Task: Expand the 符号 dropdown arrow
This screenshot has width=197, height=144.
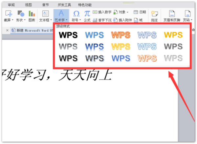Action: (x=80, y=20)
